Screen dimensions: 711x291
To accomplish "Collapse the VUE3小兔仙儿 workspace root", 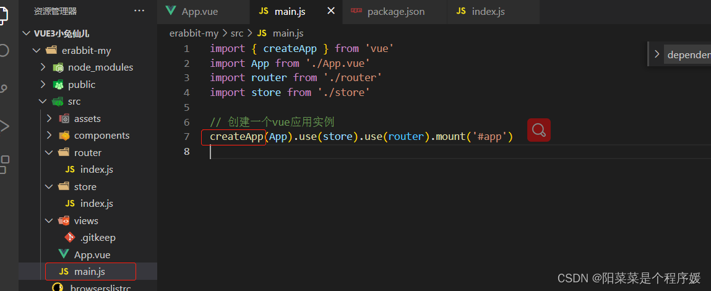I will point(27,33).
